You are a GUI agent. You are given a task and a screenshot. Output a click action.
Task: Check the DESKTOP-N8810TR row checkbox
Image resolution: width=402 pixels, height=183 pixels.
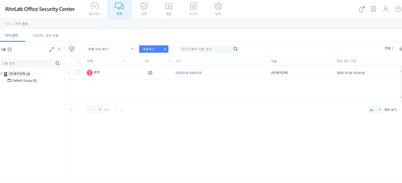point(78,72)
